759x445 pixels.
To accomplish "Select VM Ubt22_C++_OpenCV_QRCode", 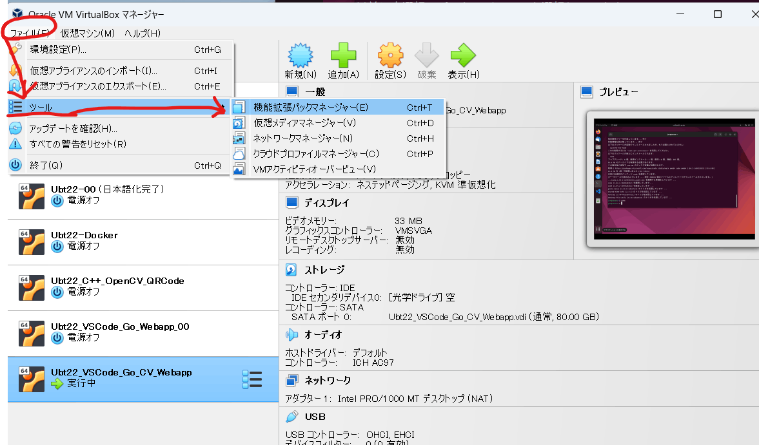I will pyautogui.click(x=143, y=288).
